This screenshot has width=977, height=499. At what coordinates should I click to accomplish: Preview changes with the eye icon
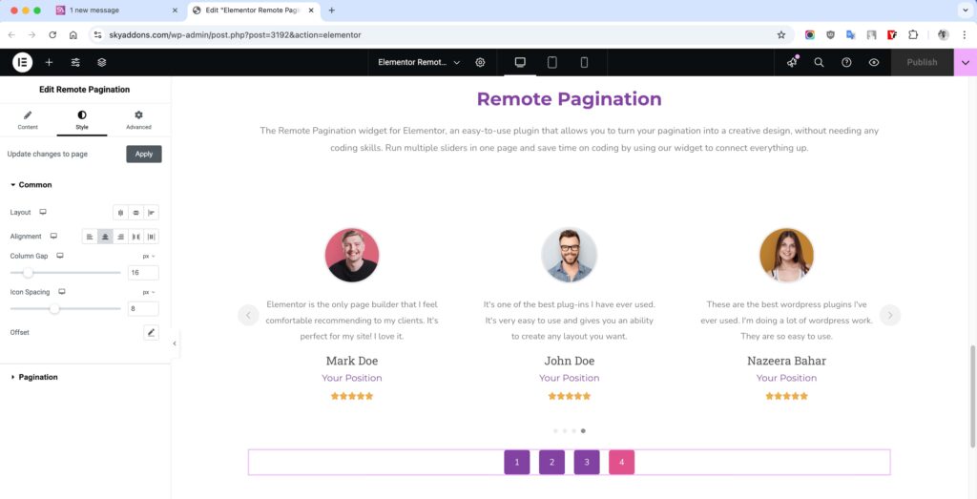click(x=874, y=62)
